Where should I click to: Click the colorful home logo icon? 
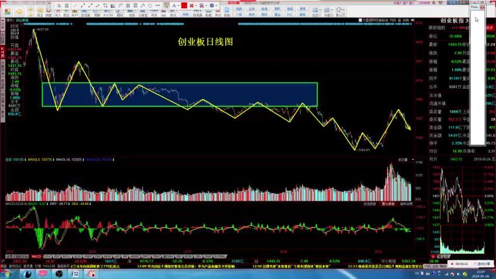coord(8,12)
